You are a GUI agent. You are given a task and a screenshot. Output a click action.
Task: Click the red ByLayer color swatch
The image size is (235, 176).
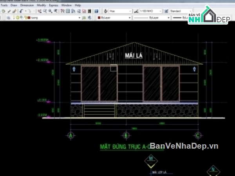(x=98, y=18)
